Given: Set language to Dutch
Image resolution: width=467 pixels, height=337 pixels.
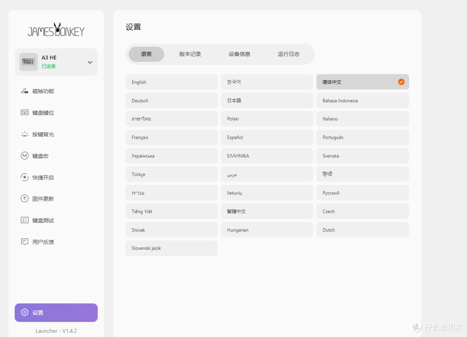Looking at the screenshot, I should pyautogui.click(x=362, y=229).
